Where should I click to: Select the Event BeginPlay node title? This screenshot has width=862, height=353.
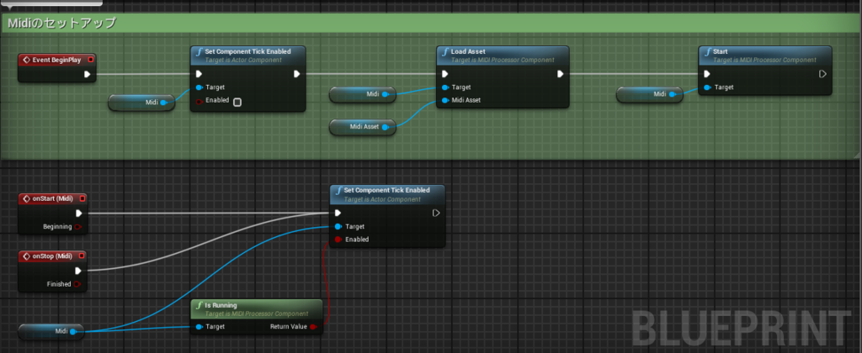point(56,60)
